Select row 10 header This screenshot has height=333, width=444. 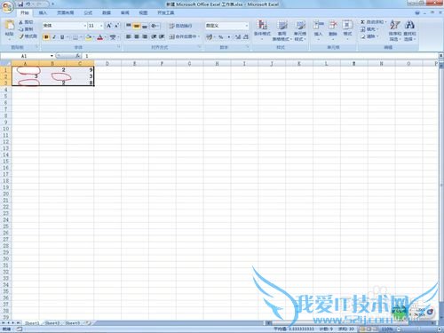click(x=5, y=129)
